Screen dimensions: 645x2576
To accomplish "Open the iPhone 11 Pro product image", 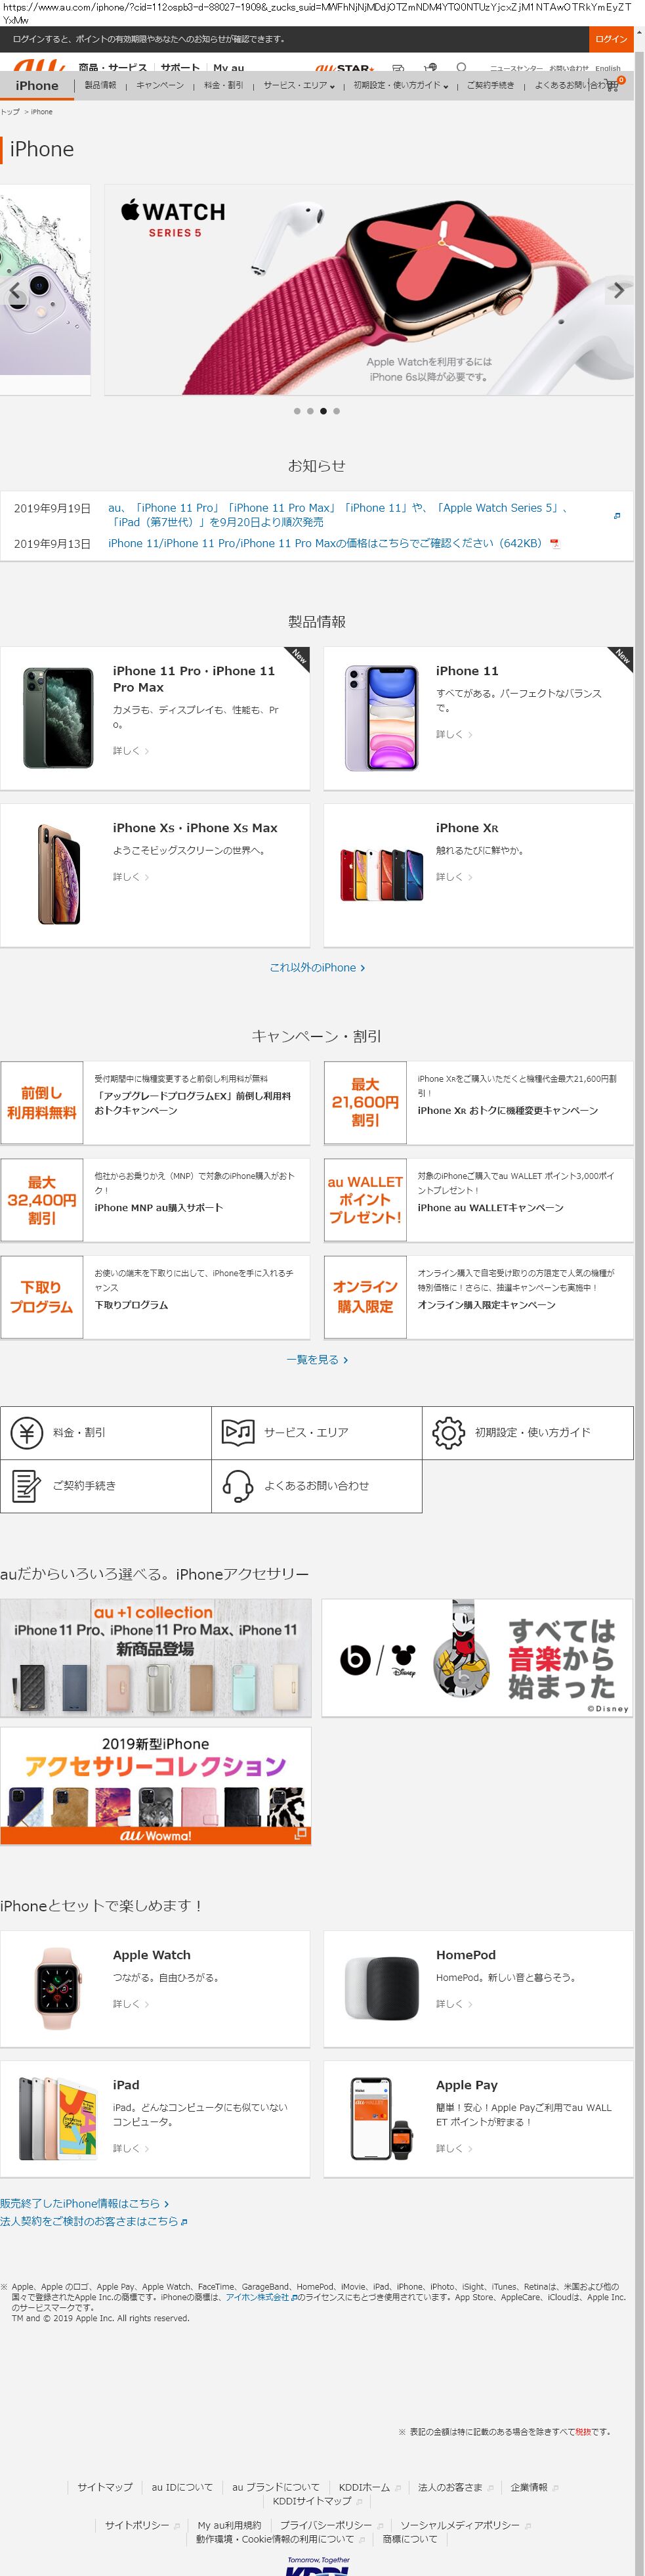I will [57, 717].
